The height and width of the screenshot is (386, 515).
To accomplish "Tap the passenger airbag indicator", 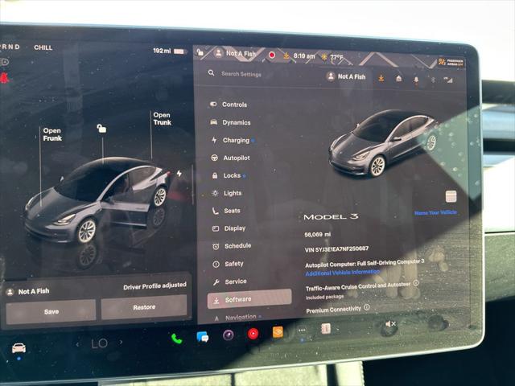I will click(451, 62).
